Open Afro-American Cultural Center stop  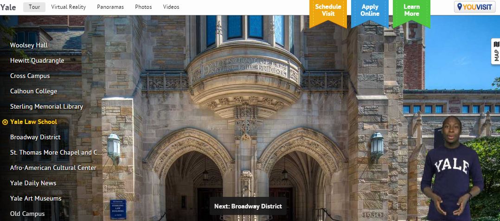click(x=53, y=168)
